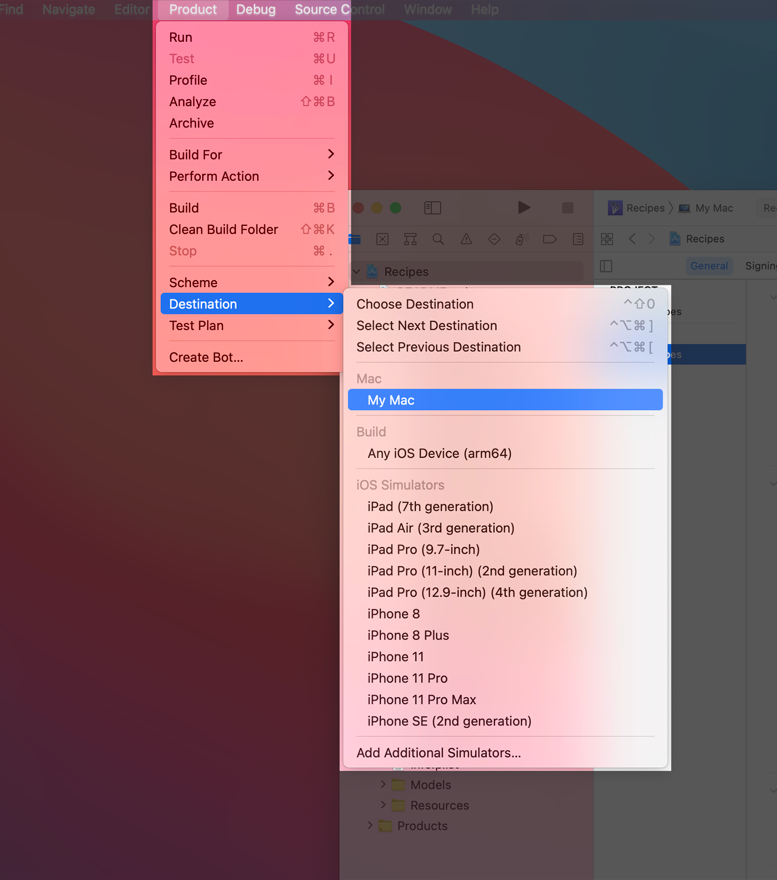Open the source control navigator icon

[382, 239]
